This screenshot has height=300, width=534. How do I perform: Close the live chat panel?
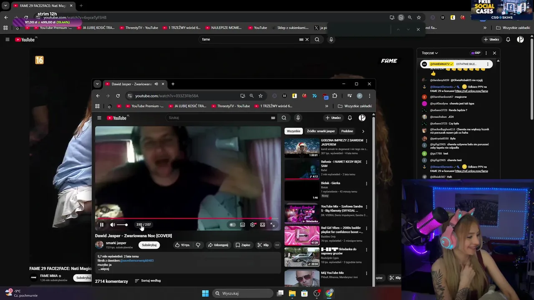(494, 53)
